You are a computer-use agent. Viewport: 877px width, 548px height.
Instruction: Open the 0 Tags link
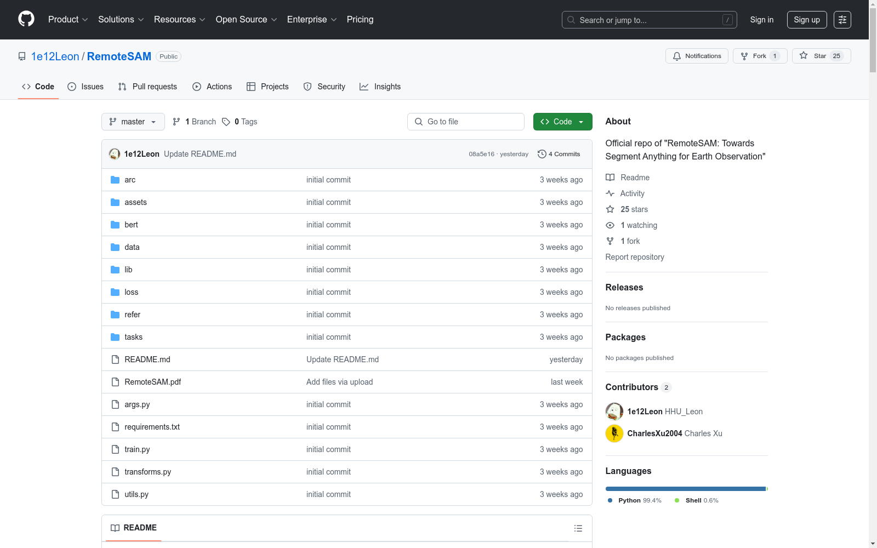[240, 122]
